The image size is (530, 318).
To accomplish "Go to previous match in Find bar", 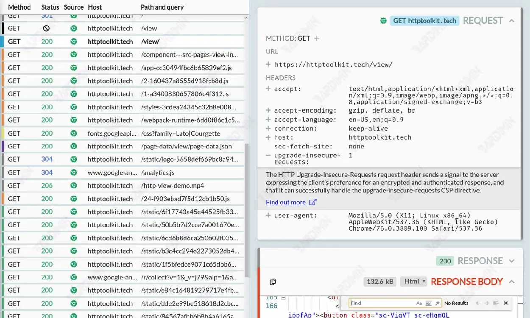I will 478,303.
